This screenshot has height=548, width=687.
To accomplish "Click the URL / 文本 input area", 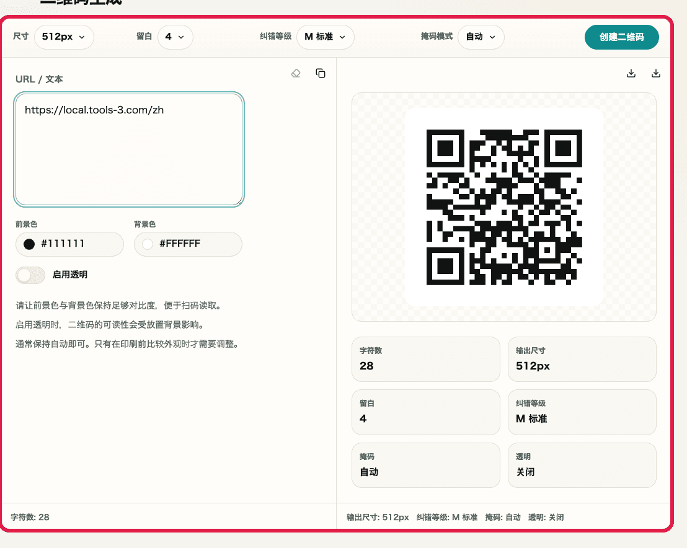I will point(129,149).
